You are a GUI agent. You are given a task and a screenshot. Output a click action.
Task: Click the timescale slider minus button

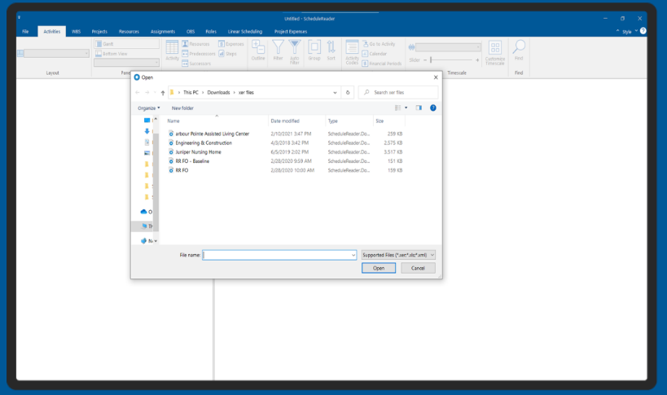[424, 60]
